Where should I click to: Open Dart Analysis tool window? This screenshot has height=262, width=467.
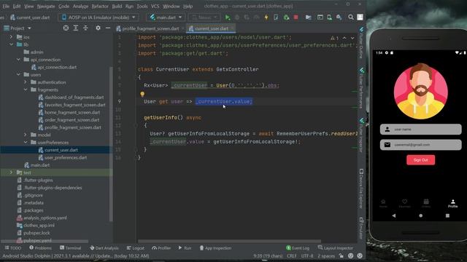[104, 248]
